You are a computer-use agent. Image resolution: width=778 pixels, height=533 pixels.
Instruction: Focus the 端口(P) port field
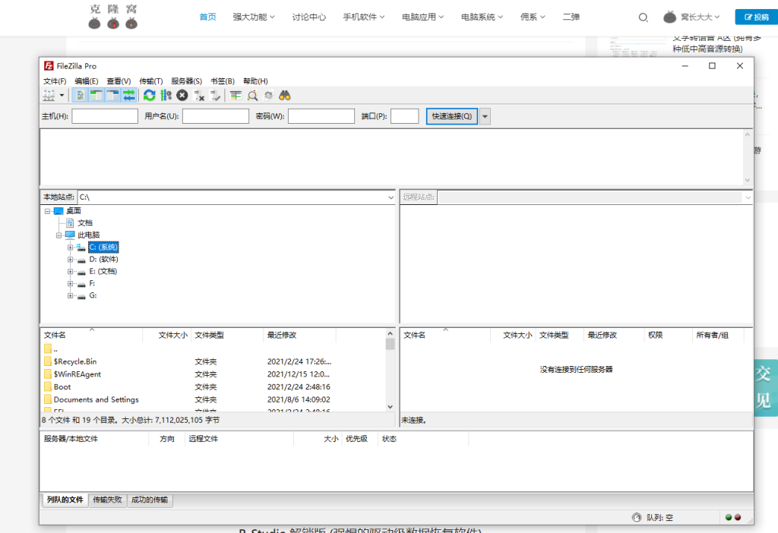[404, 116]
